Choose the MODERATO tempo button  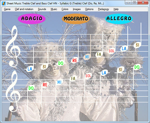point(76,19)
